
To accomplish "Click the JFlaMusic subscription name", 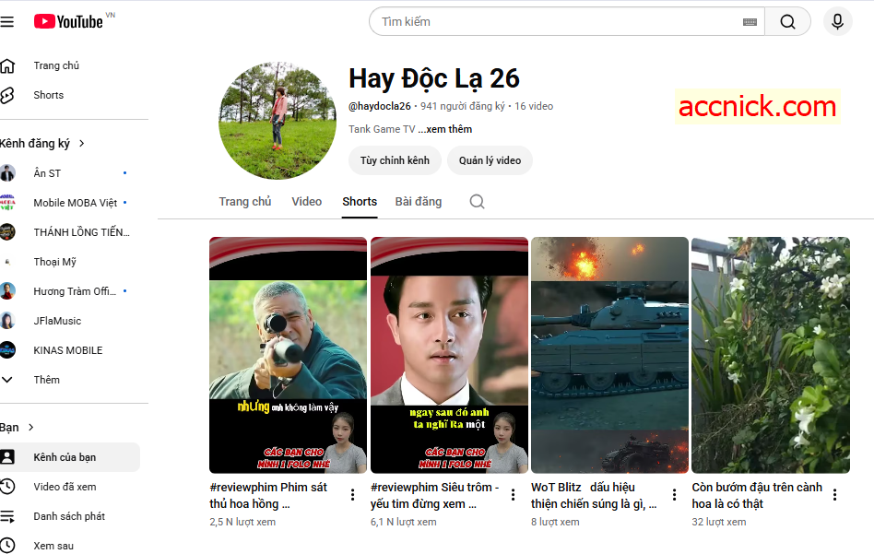I will point(57,321).
